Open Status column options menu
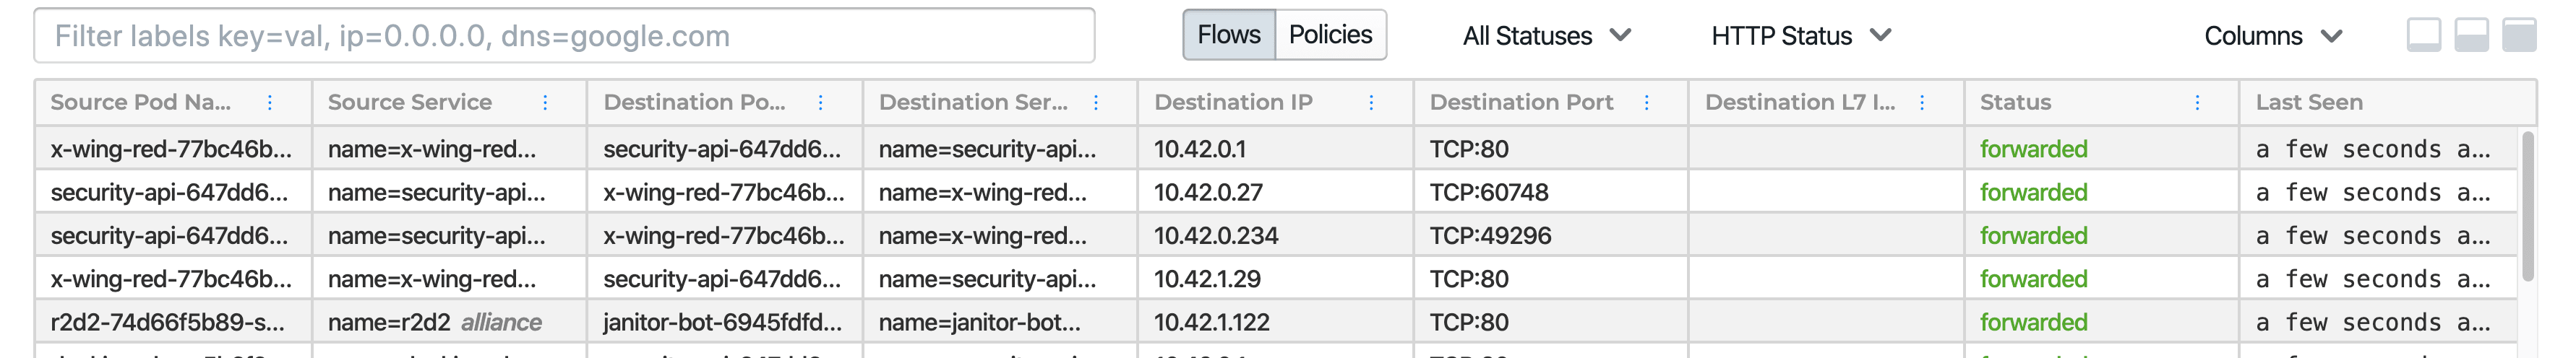This screenshot has width=2576, height=358. tap(2197, 102)
